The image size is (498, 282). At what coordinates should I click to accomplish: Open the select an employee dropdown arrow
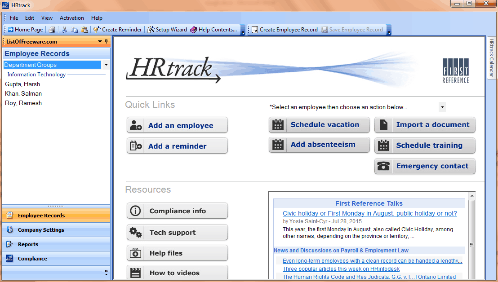tap(442, 107)
